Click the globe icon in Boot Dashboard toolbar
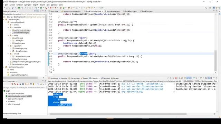The height and width of the screenshot is (124, 221). [20, 84]
